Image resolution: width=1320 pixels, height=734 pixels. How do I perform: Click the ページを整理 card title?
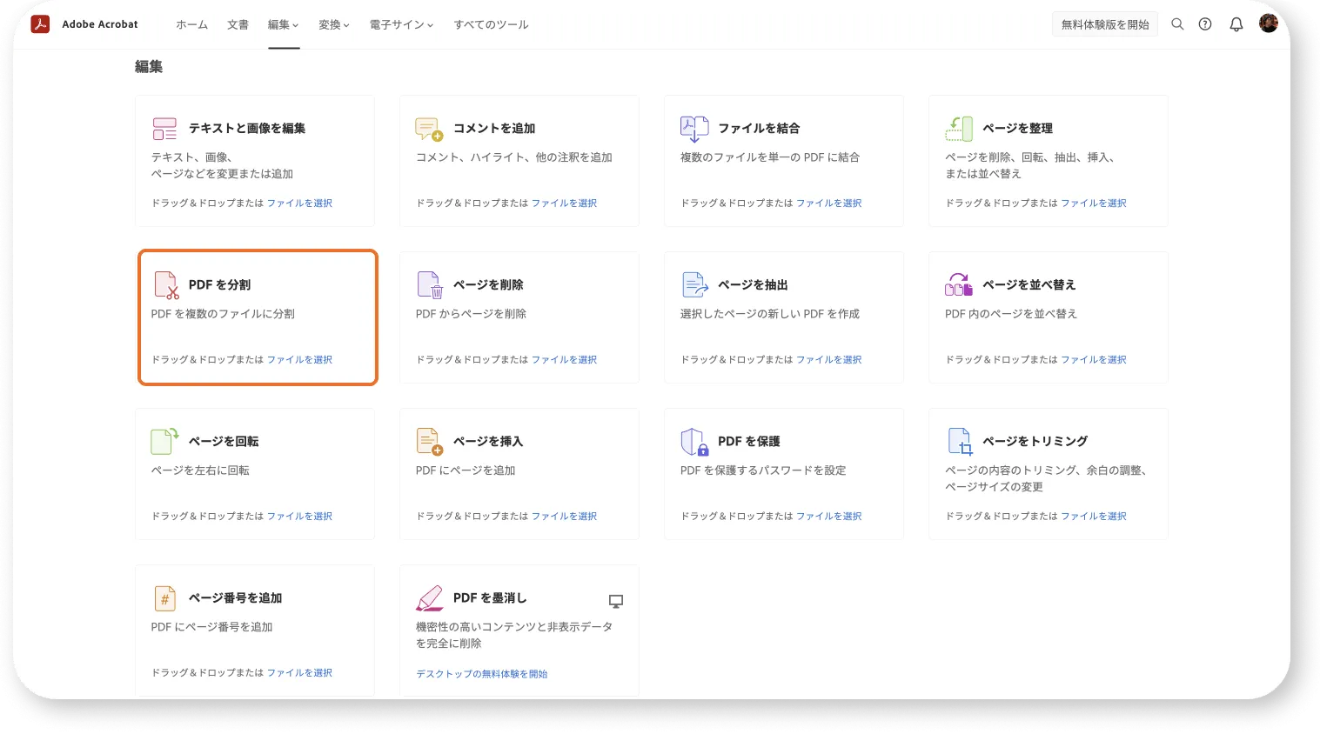point(1017,128)
